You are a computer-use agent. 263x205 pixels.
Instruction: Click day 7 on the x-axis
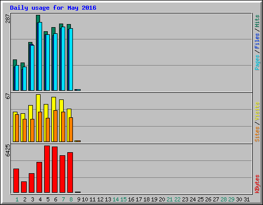point(63,199)
